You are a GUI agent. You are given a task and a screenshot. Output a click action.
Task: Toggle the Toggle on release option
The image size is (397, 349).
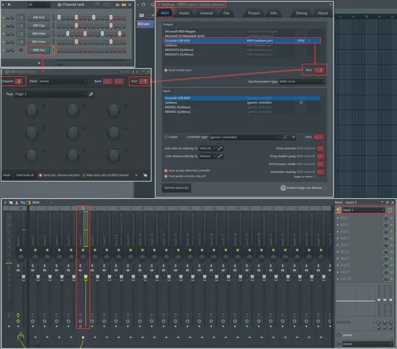pos(315,177)
